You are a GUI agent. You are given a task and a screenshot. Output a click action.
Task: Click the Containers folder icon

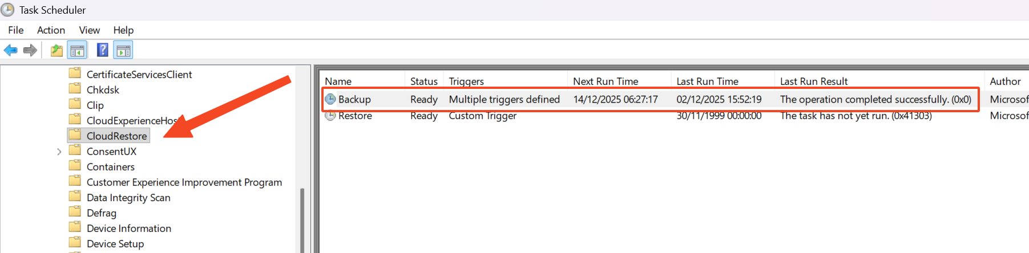pyautogui.click(x=75, y=166)
